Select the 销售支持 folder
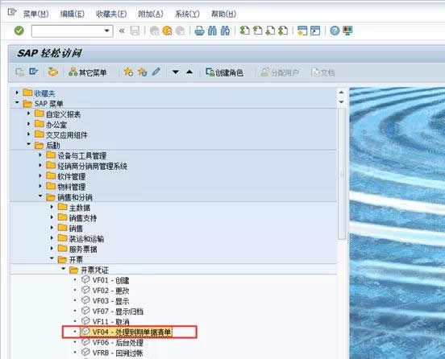445x359 pixels. (83, 218)
